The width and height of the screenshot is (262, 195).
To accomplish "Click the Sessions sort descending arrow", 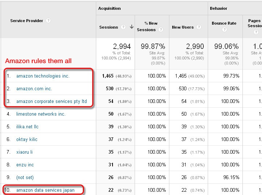I will coord(132,27).
